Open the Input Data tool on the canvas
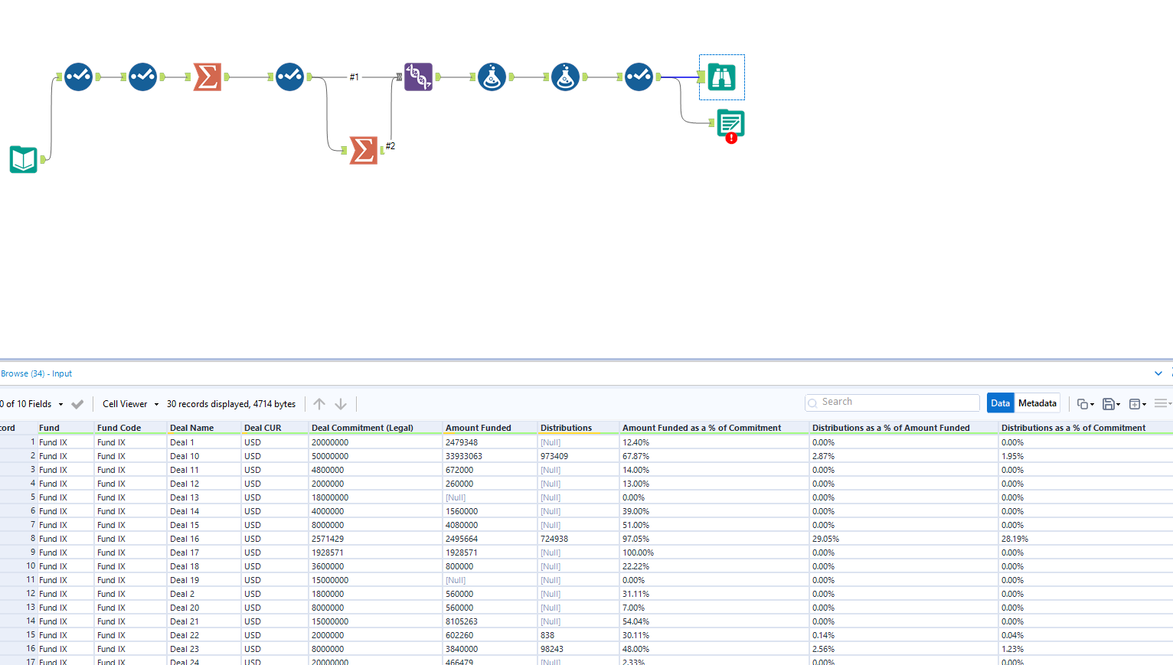 point(23,159)
